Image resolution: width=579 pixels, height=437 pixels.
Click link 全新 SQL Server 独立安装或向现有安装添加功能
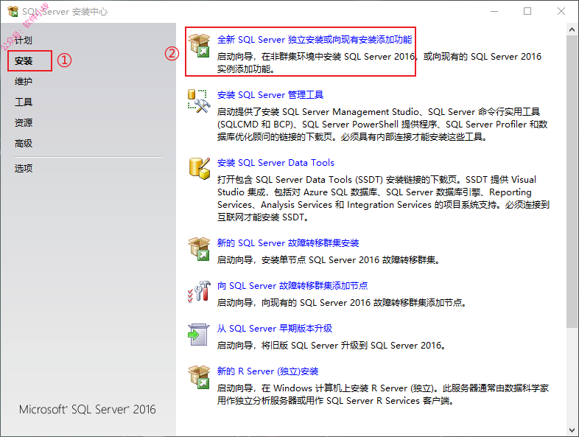tap(315, 40)
